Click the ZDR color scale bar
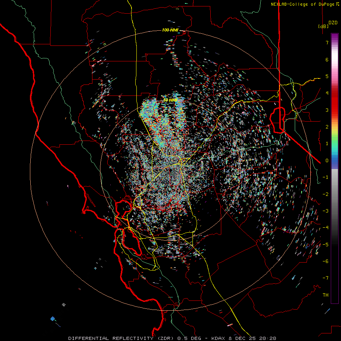This screenshot has height=341, width=341. click(x=335, y=168)
